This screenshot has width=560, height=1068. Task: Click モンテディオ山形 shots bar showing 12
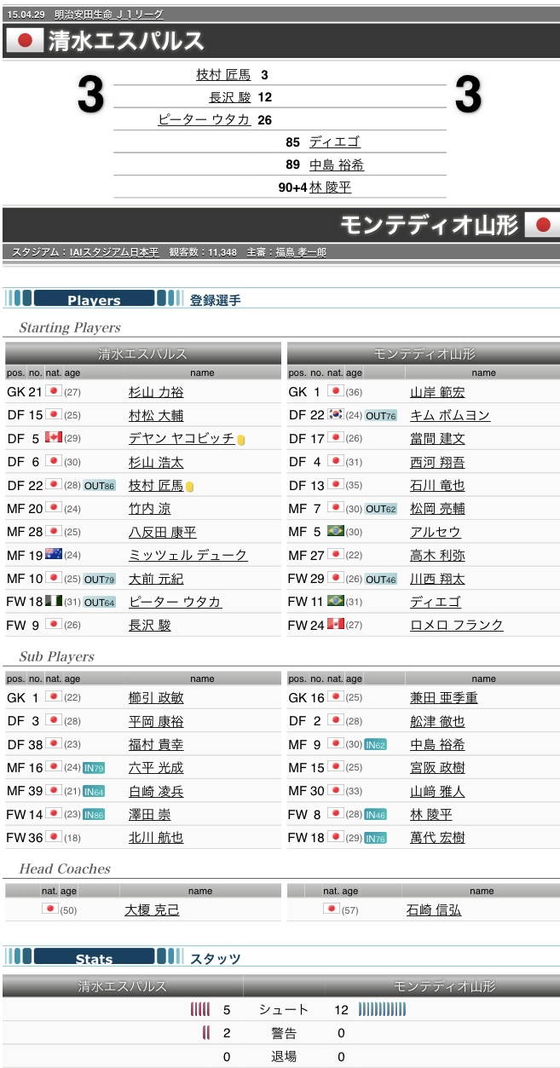[x=382, y=1010]
